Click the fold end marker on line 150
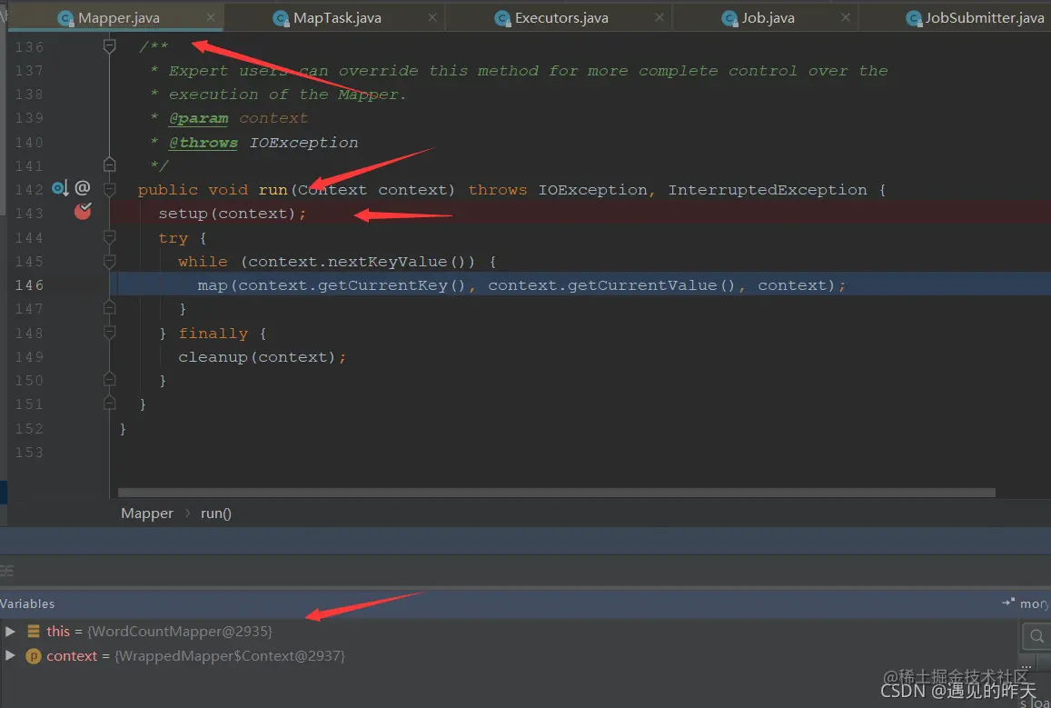The width and height of the screenshot is (1051, 708). point(109,380)
